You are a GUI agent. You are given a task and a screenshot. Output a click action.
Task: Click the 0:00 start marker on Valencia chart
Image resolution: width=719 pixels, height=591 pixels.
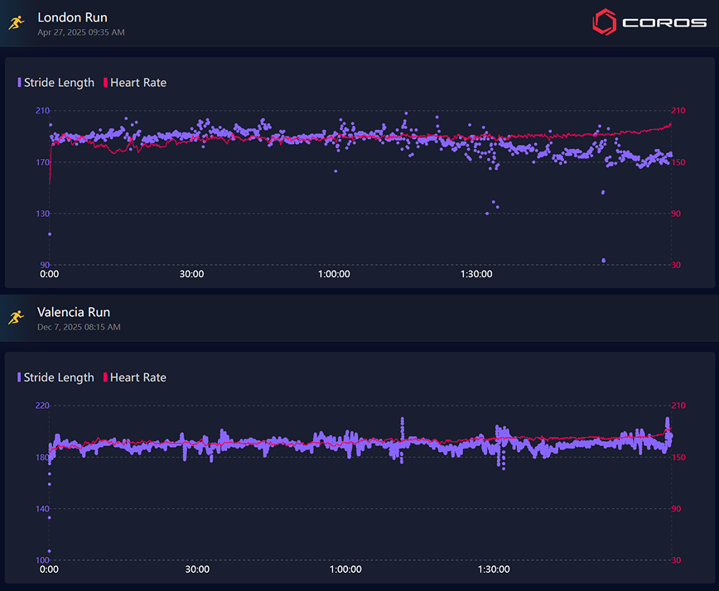(x=49, y=569)
